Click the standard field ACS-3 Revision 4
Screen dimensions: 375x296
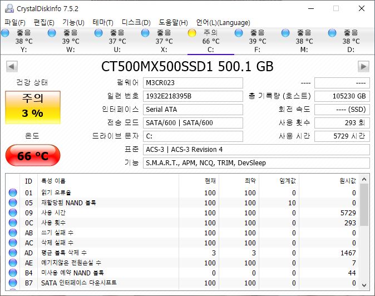click(x=256, y=150)
